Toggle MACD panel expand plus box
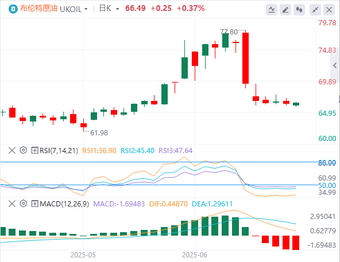 [34, 204]
